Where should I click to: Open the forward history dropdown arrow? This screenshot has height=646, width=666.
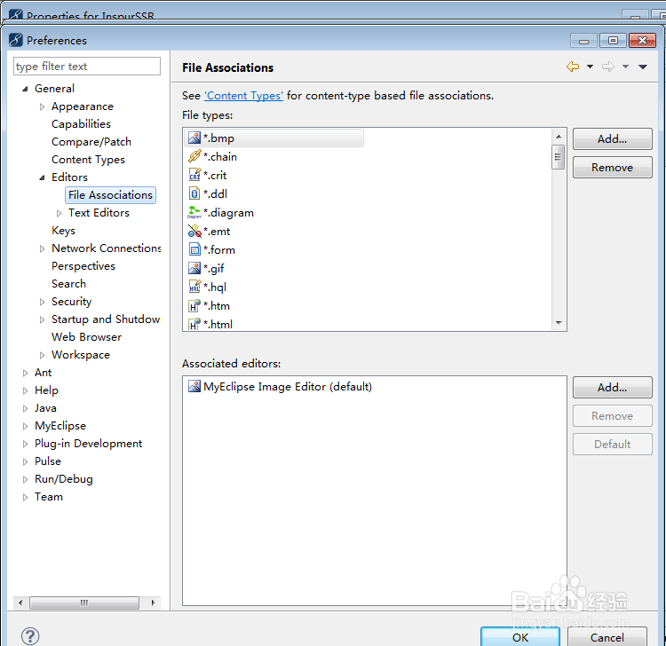(x=626, y=67)
